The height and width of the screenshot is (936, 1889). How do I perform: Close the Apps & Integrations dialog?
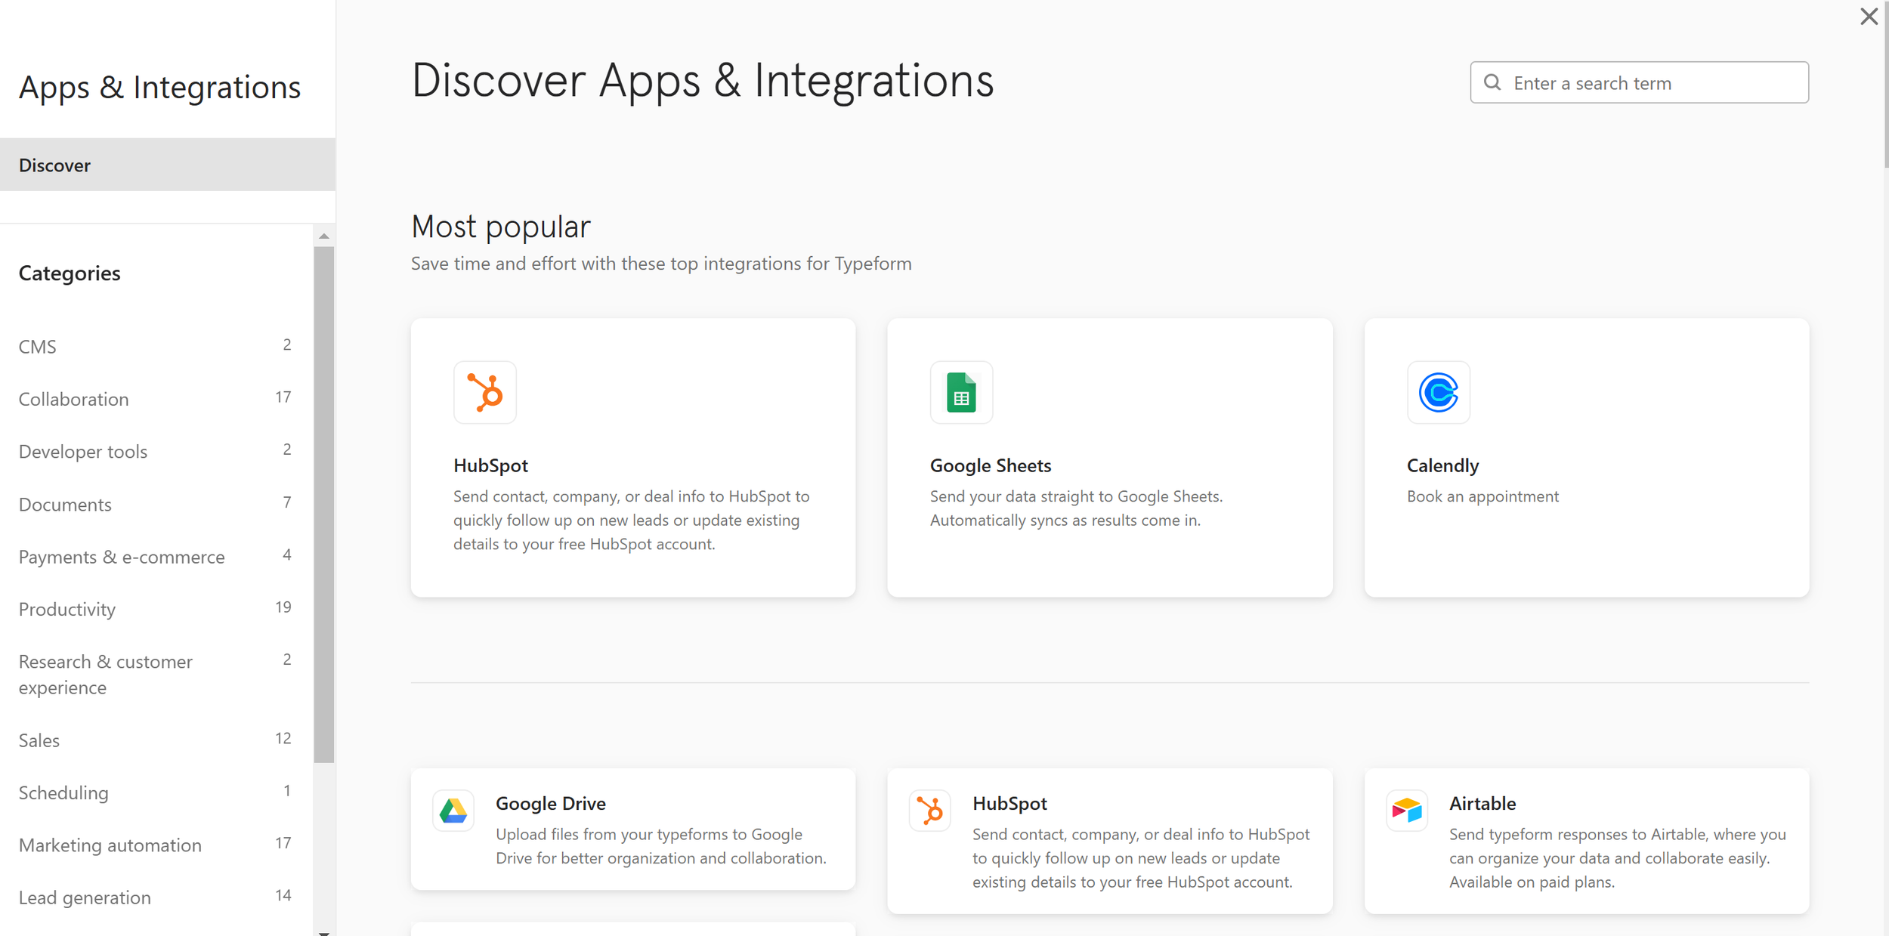tap(1869, 17)
